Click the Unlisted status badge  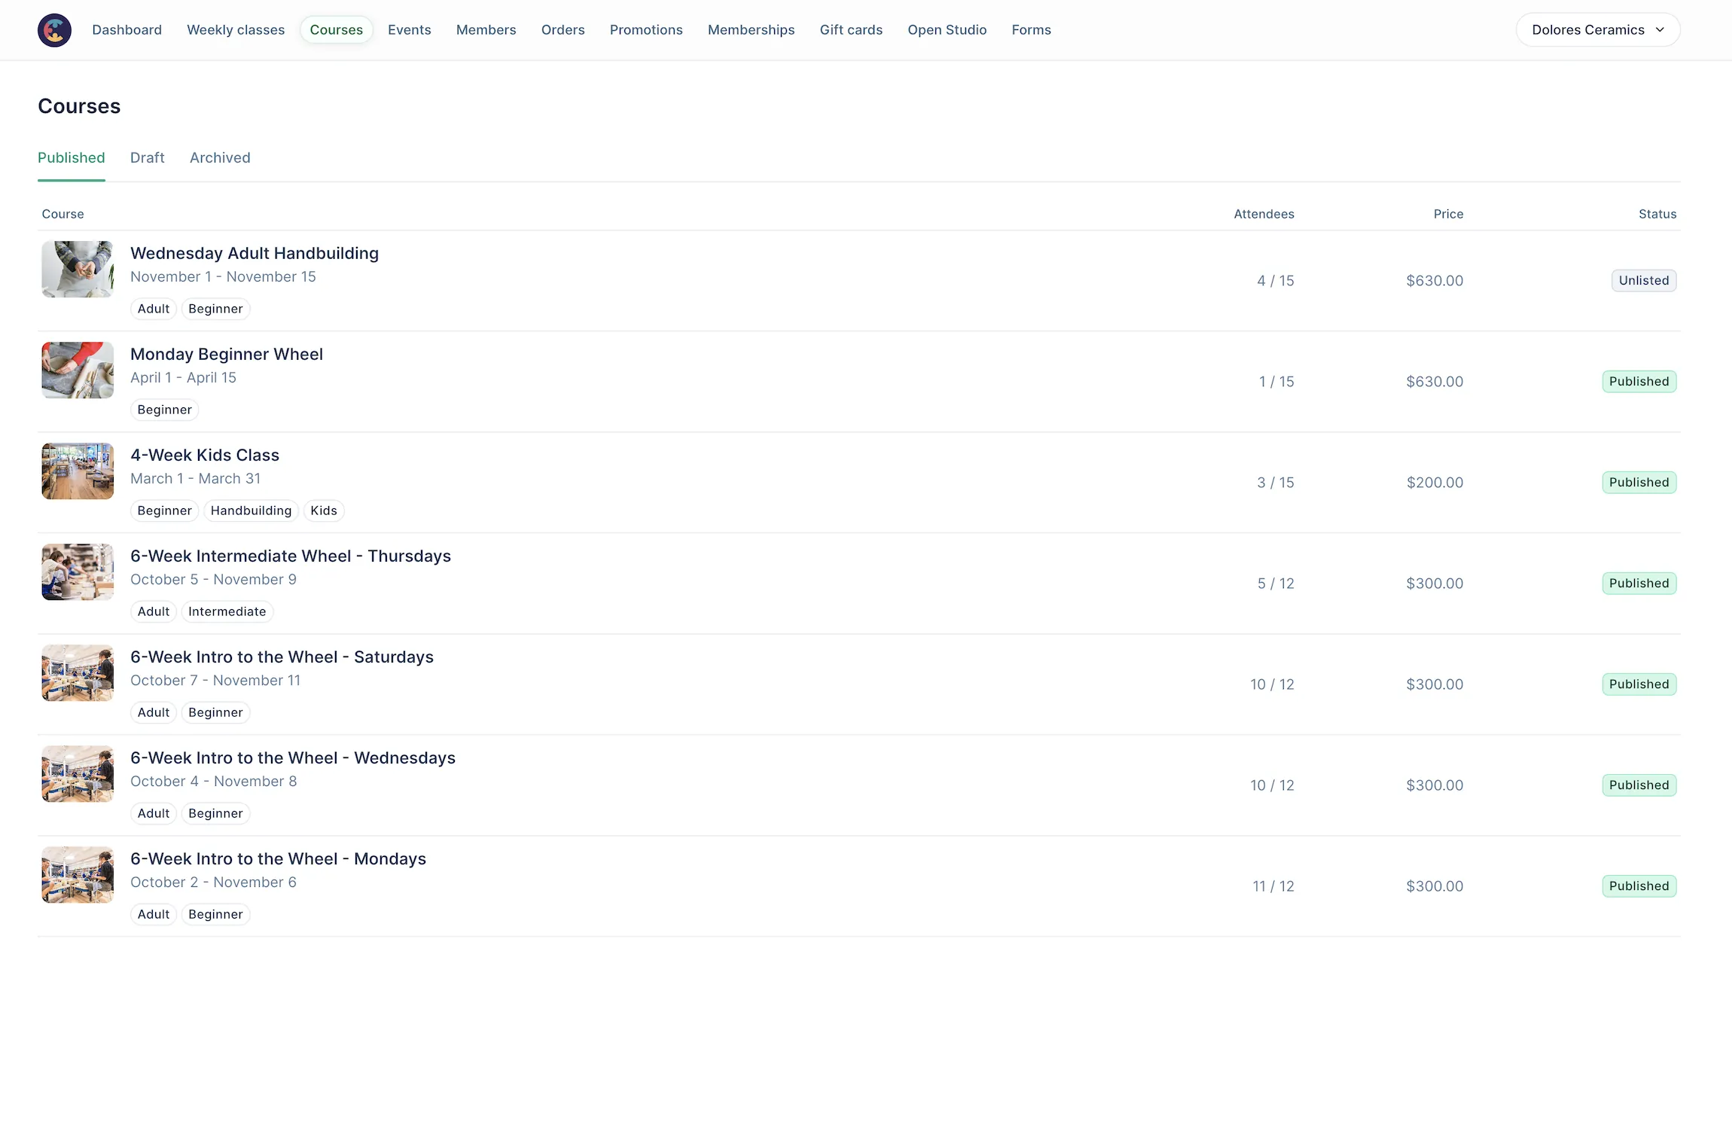click(1643, 280)
